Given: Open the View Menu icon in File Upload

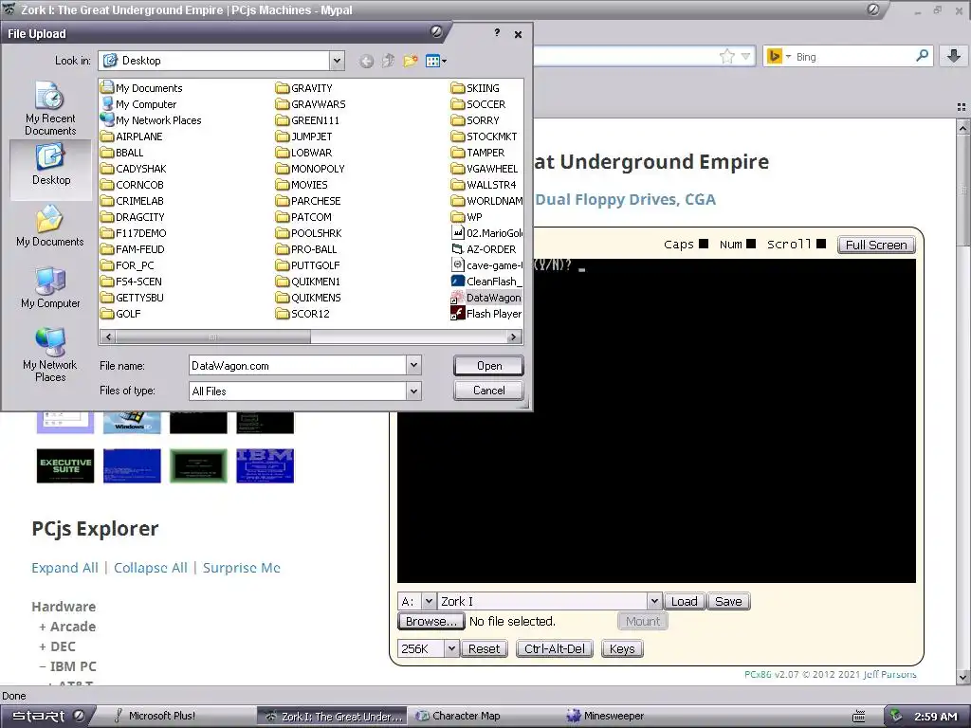Looking at the screenshot, I should (x=435, y=61).
